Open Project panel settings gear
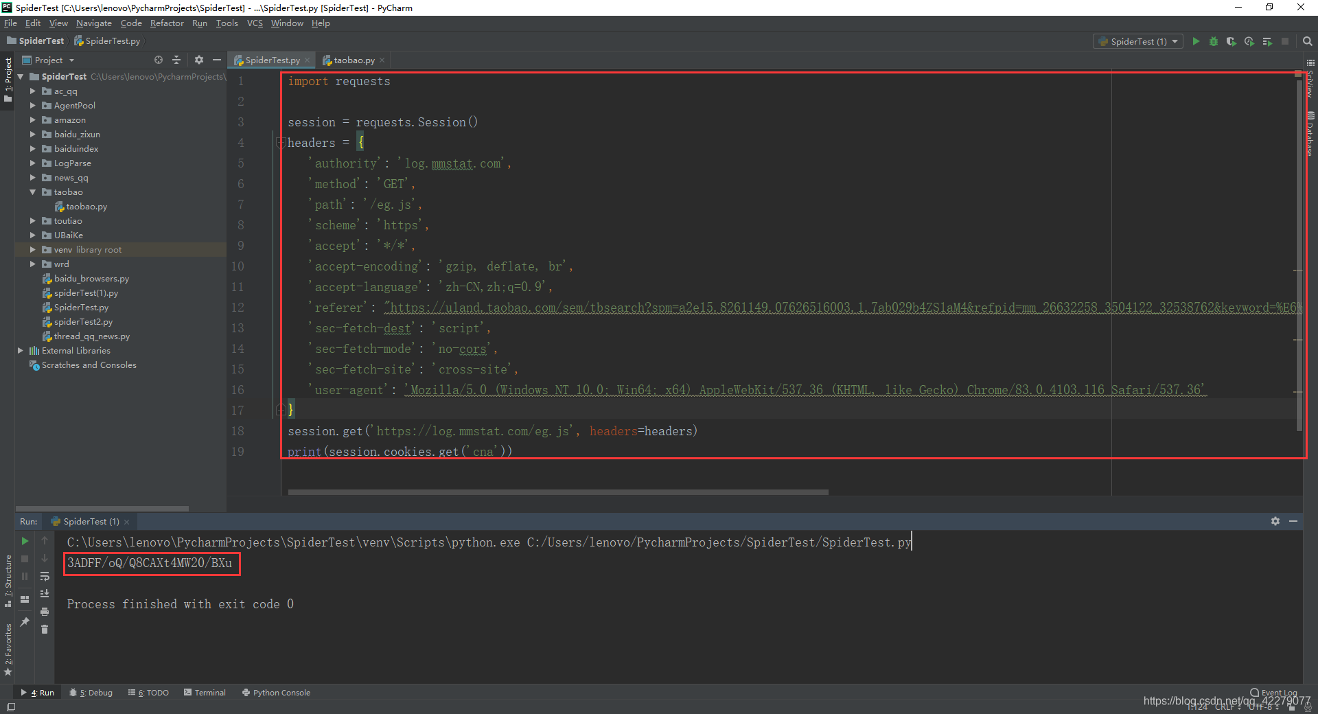1318x714 pixels. coord(199,60)
